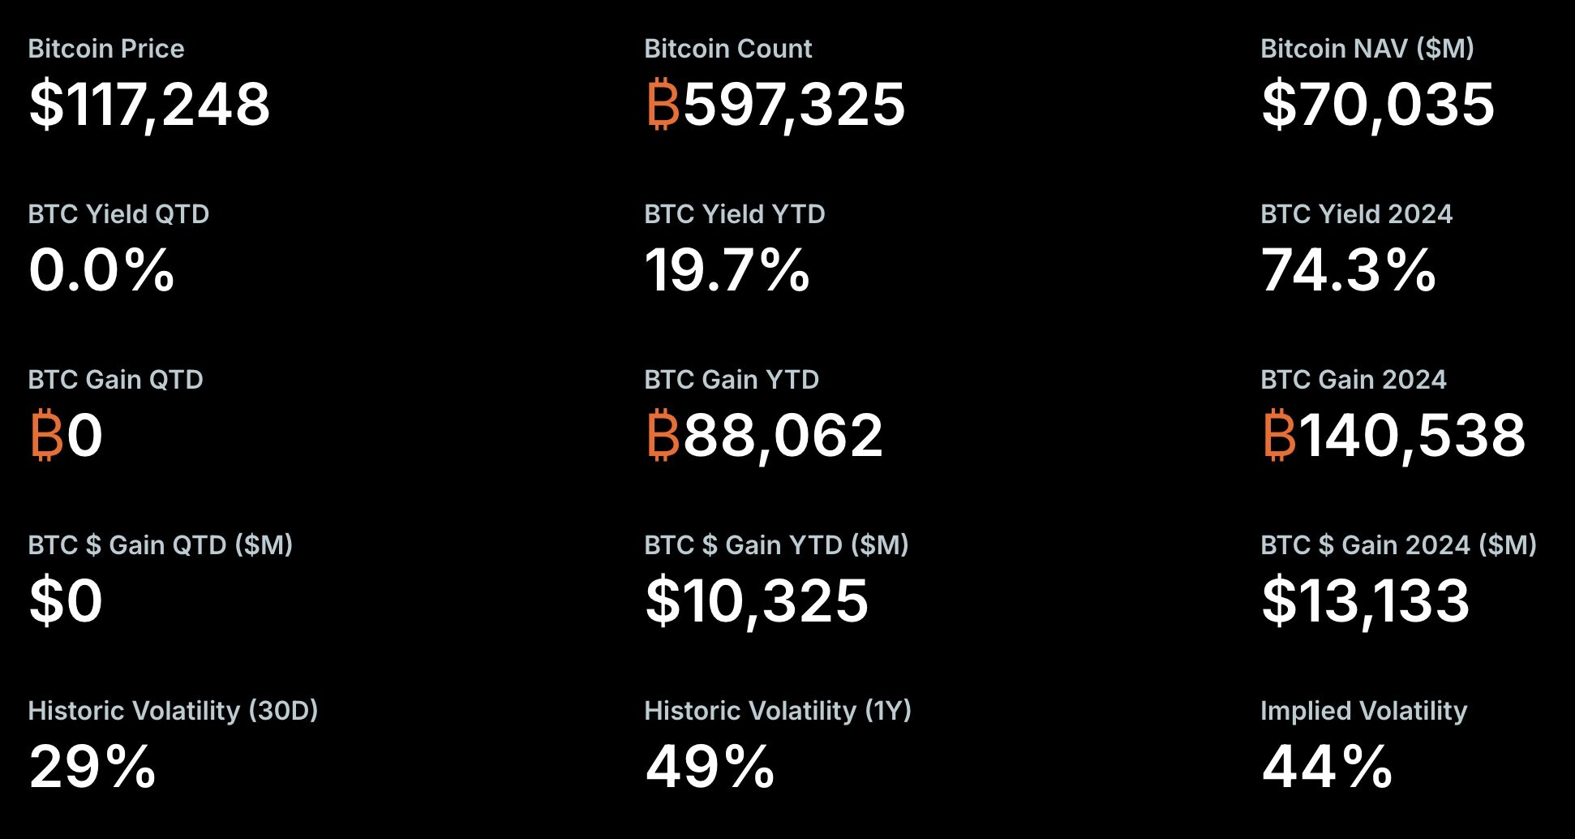Click the Bitcoin symbol next to 88,062
The width and height of the screenshot is (1575, 839).
[x=663, y=435]
